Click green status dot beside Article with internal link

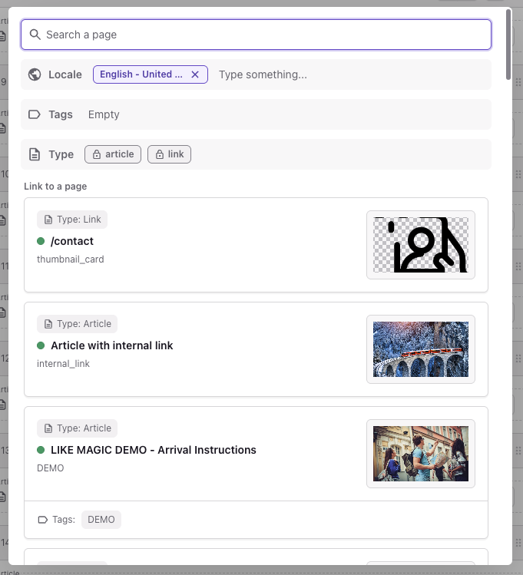pos(41,345)
